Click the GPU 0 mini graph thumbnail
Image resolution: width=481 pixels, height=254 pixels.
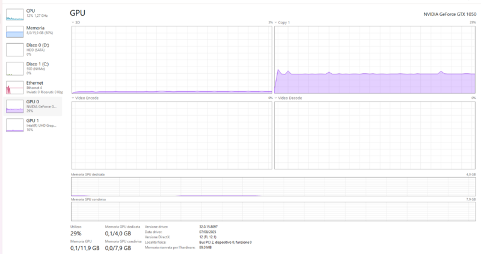14,106
